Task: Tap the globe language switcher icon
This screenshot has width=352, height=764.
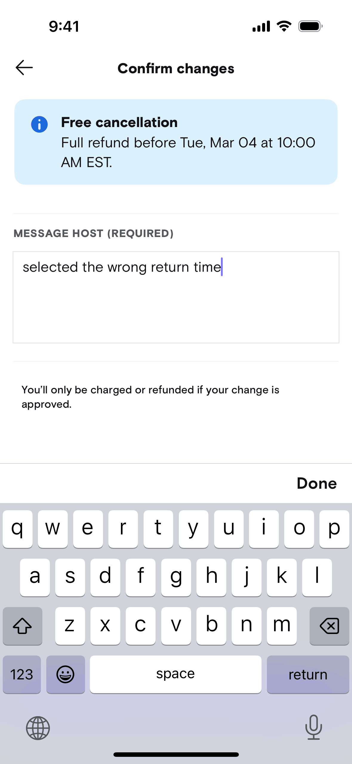Action: coord(38,728)
